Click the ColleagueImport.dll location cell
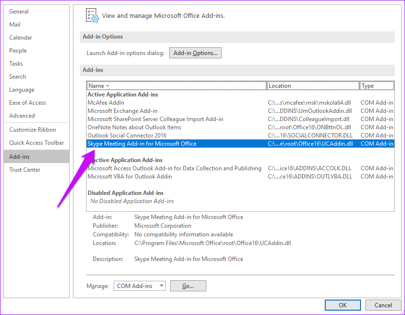This screenshot has width=405, height=315. pyautogui.click(x=309, y=119)
